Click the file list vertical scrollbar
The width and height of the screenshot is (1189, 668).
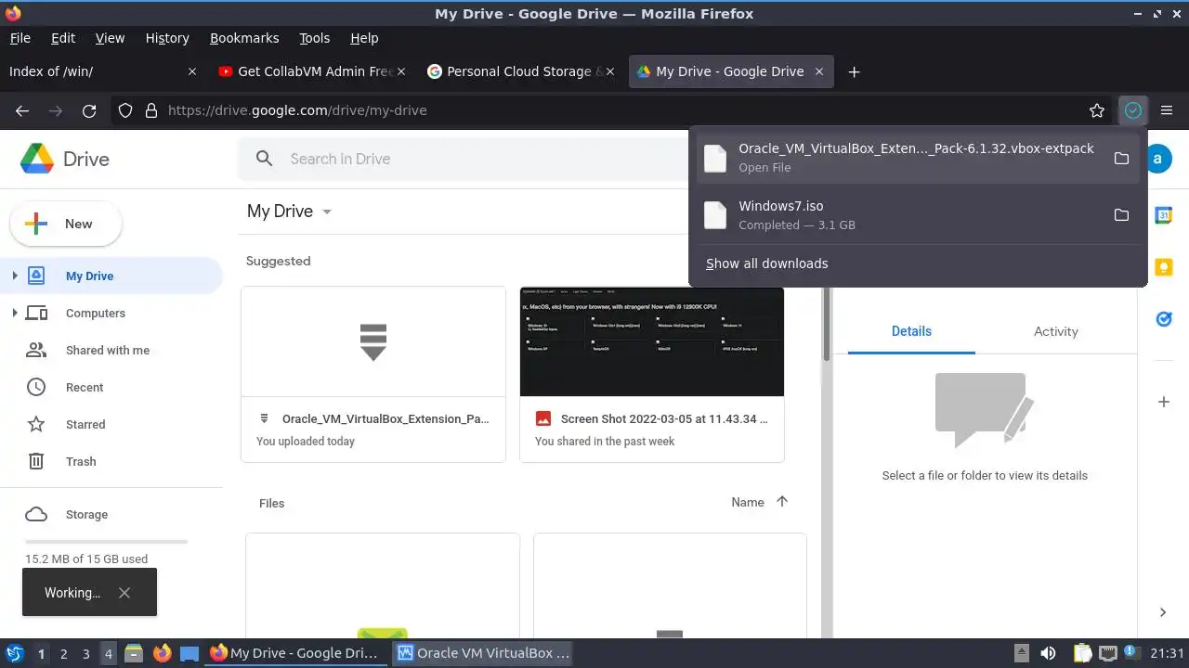click(x=826, y=325)
